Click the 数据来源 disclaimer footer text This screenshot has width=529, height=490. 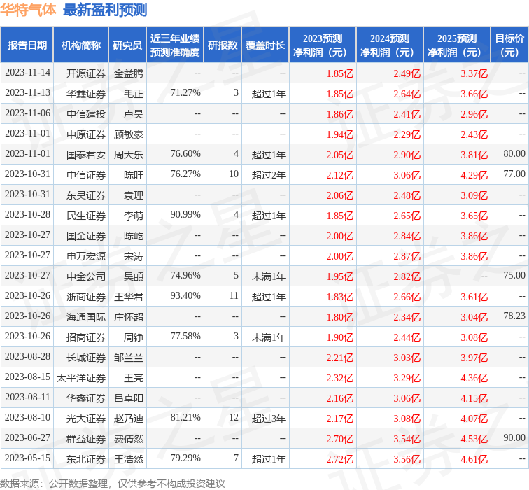[x=113, y=484]
